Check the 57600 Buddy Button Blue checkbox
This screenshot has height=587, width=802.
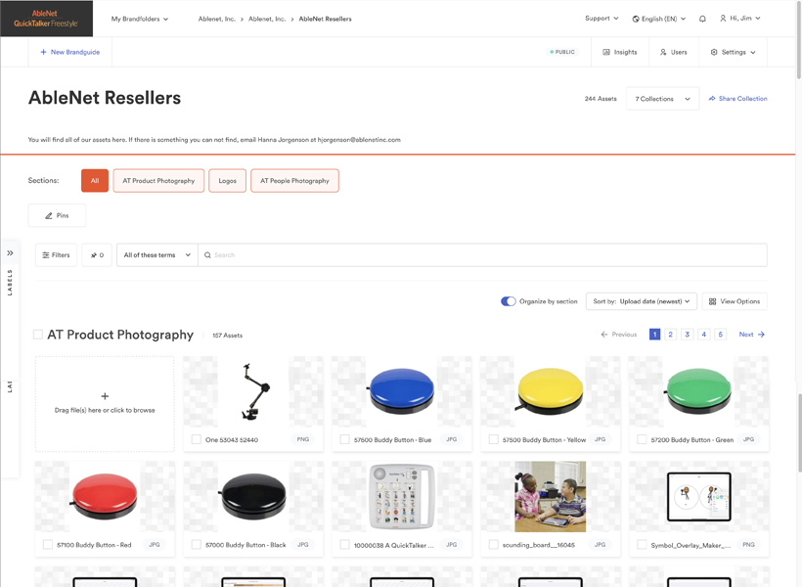click(344, 439)
